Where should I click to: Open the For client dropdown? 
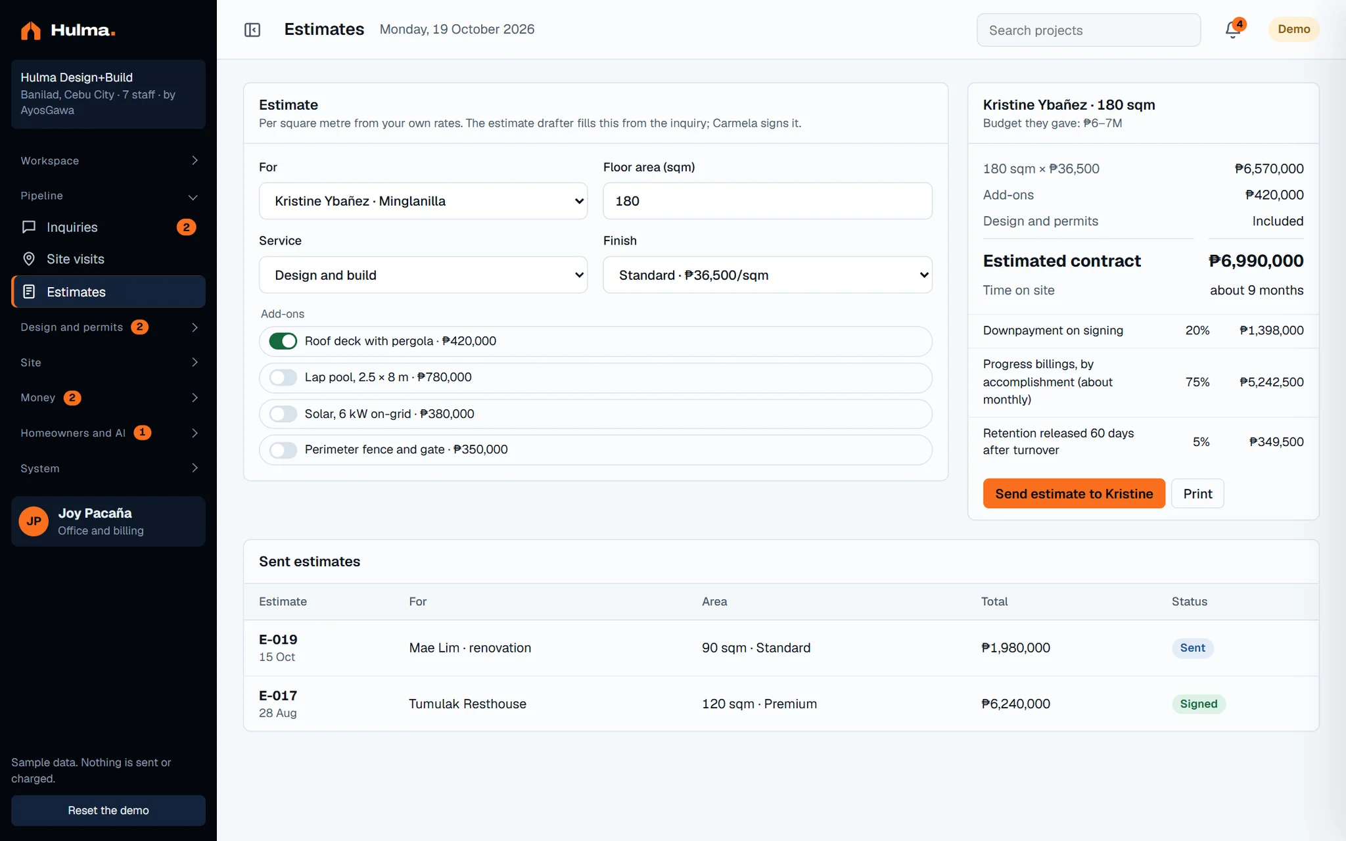click(423, 201)
